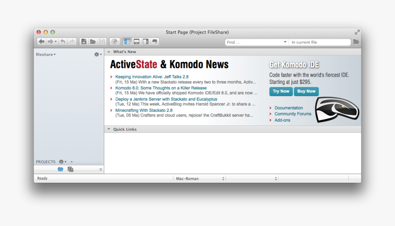Click the Back navigation arrow

point(41,42)
